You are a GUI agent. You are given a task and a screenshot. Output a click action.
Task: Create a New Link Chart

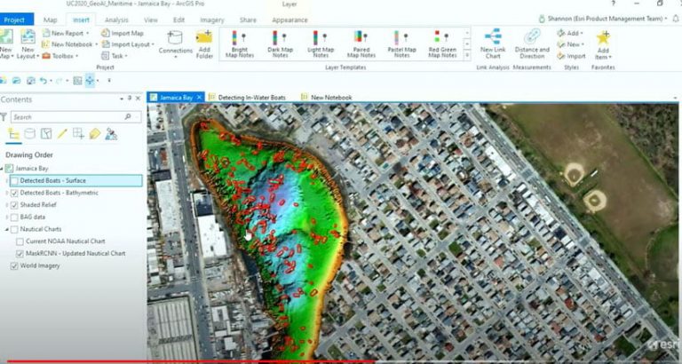coord(493,44)
